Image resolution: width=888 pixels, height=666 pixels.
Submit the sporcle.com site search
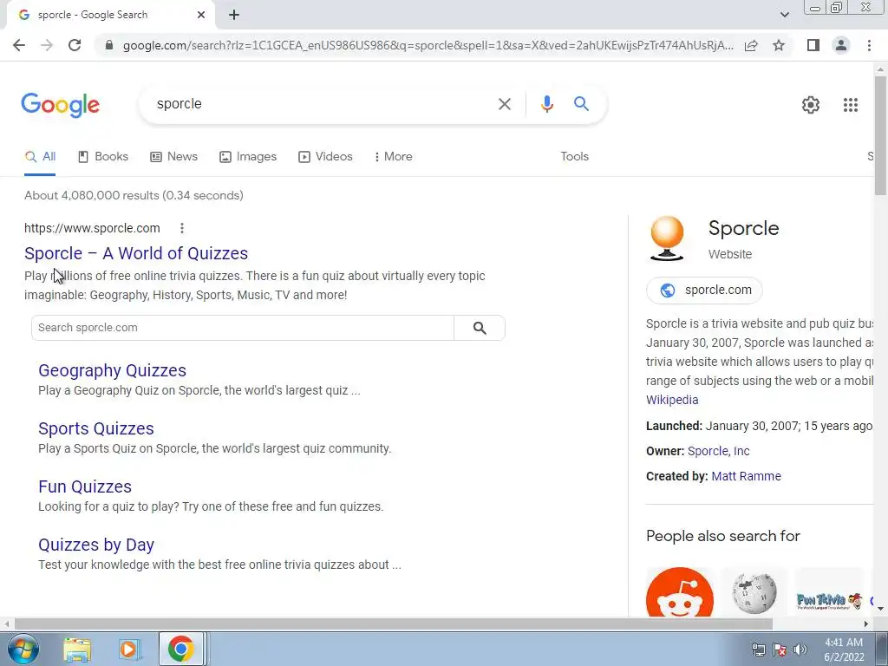(480, 328)
